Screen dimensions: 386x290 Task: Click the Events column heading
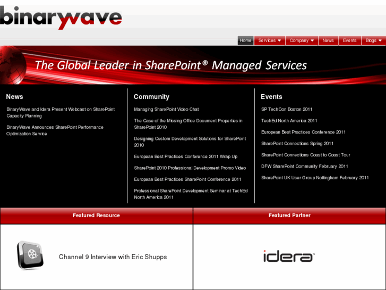[271, 97]
